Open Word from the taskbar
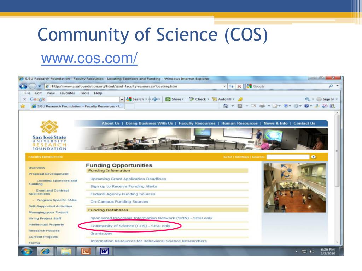Viewport: 362px width, 271px height. click(104, 251)
